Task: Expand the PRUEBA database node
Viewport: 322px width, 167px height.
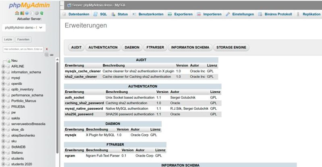Action: pyautogui.click(x=3, y=107)
